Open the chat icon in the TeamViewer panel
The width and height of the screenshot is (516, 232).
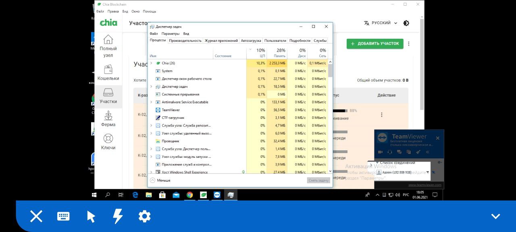[x=399, y=152]
